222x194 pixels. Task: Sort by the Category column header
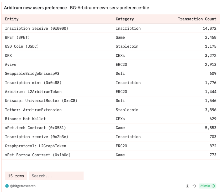pyautogui.click(x=125, y=19)
